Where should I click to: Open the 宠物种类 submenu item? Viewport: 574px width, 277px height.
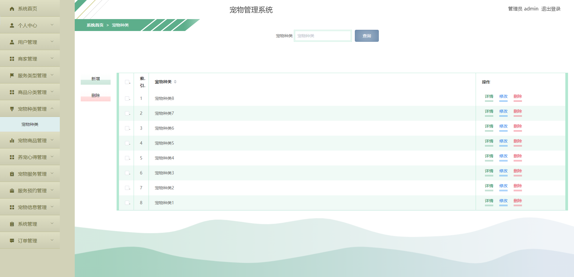[30, 124]
